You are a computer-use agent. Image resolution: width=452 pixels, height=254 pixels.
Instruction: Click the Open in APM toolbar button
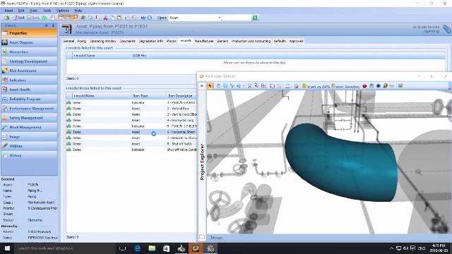pyautogui.click(x=316, y=86)
